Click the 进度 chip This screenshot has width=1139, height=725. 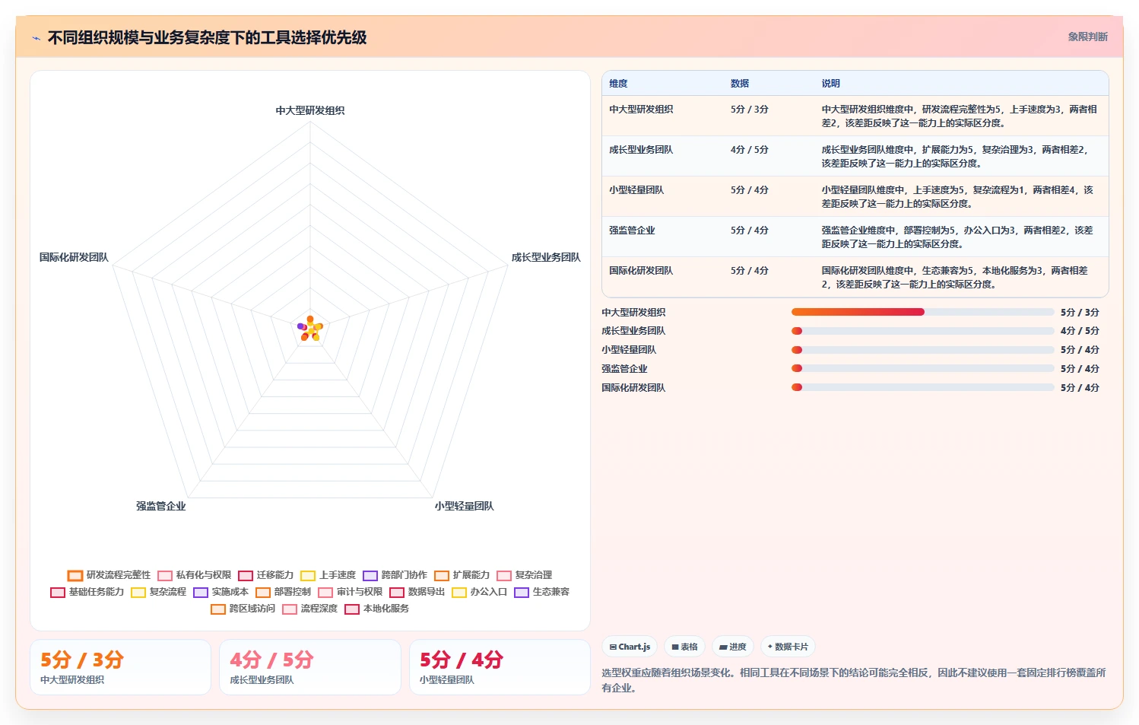(x=733, y=647)
